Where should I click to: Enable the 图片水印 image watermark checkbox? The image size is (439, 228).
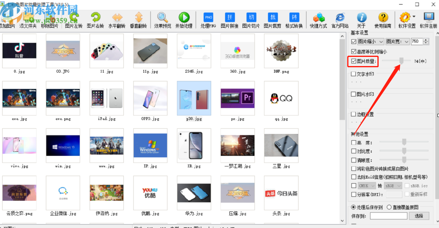354,94
